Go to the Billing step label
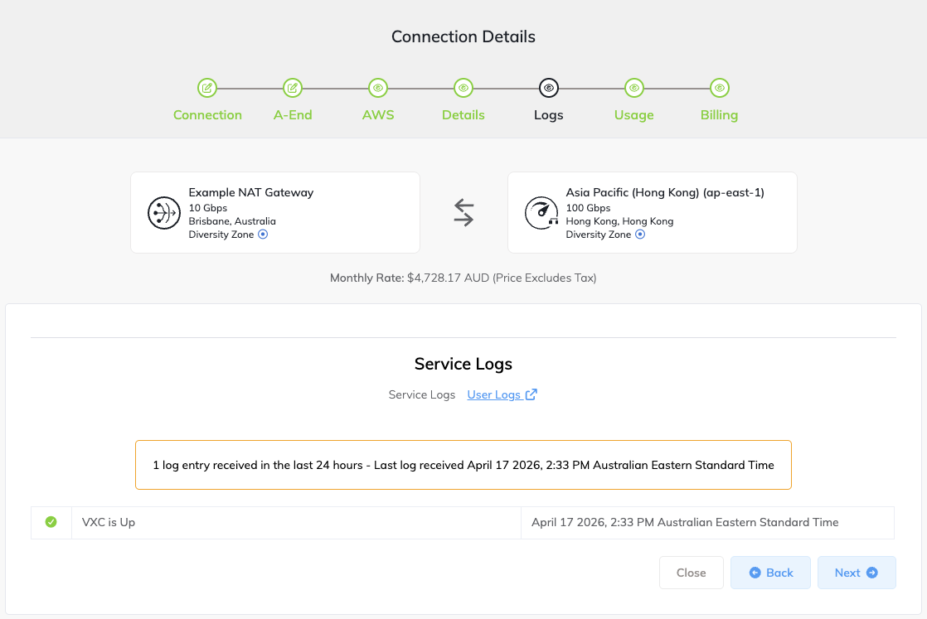This screenshot has height=619, width=927. coord(720,115)
